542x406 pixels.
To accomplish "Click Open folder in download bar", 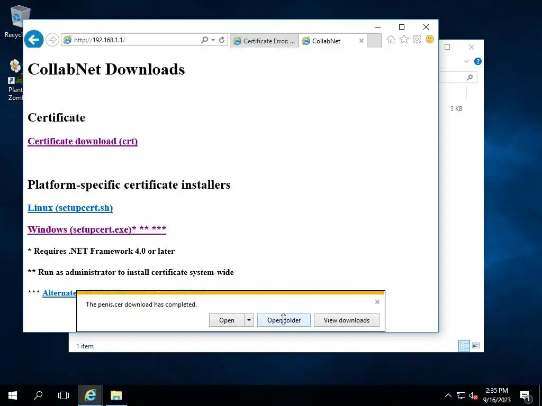I will click(284, 320).
